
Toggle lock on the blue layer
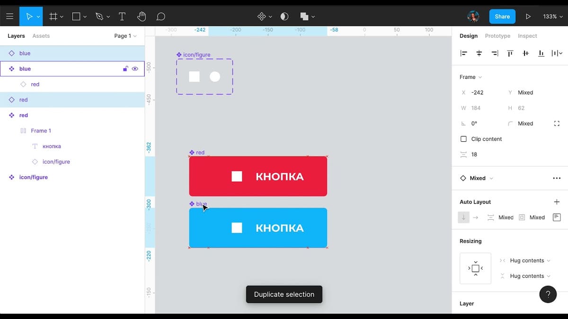pos(125,69)
